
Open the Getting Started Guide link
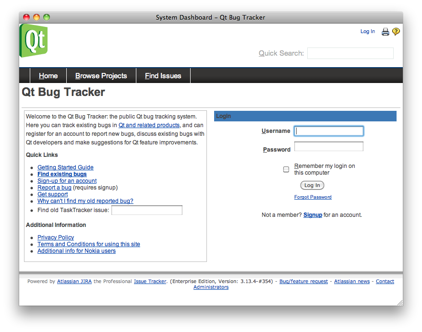(65, 167)
